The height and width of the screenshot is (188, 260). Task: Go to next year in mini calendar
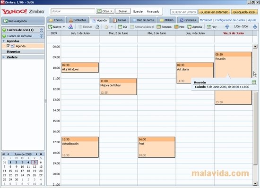(x=41, y=154)
